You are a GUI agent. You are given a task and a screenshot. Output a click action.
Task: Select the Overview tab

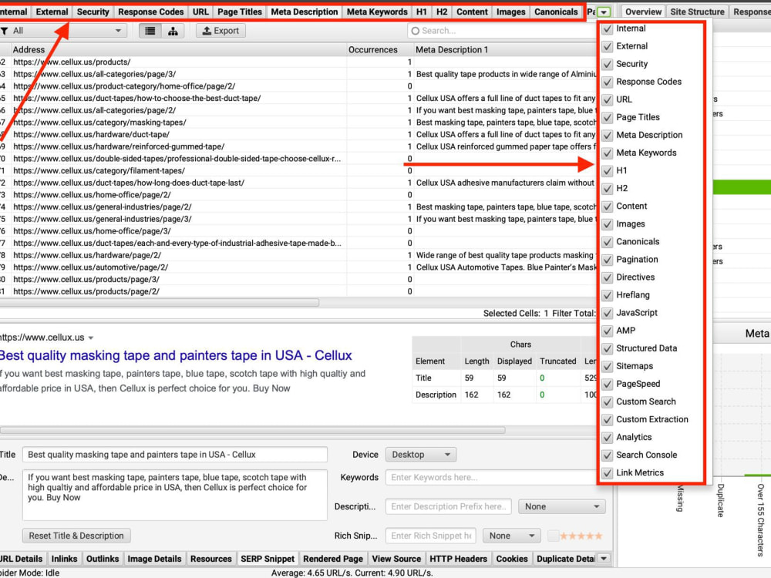(643, 12)
